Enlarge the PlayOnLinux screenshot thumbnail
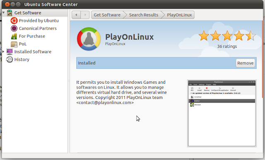The height and width of the screenshot is (160, 265). click(222, 113)
